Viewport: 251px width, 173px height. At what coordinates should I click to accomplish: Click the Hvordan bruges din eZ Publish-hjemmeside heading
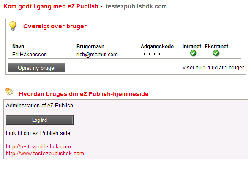pos(84,94)
